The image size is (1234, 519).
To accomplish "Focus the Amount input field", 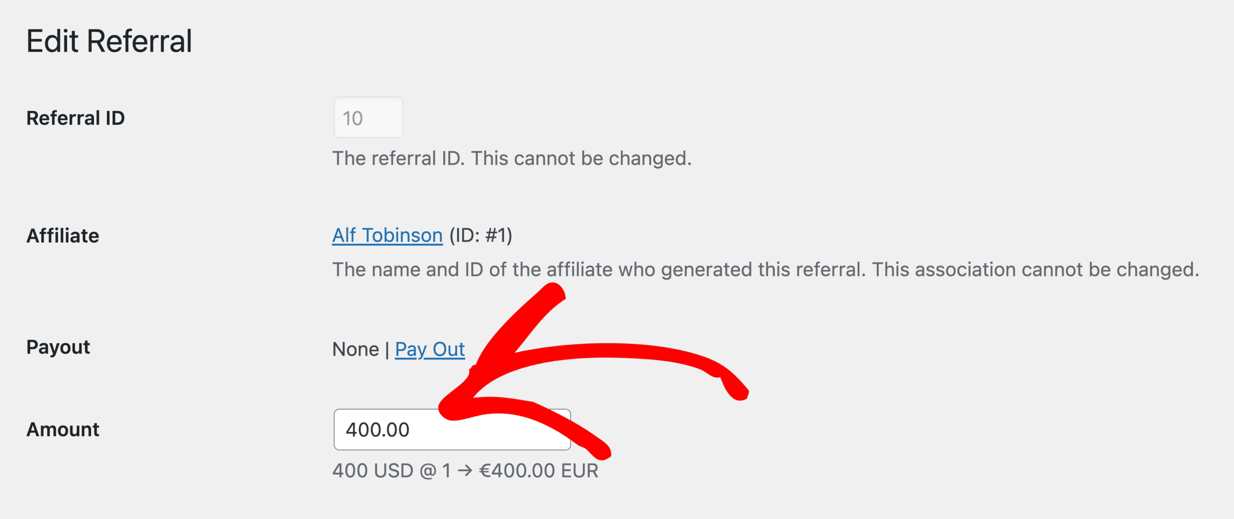I will (x=386, y=430).
